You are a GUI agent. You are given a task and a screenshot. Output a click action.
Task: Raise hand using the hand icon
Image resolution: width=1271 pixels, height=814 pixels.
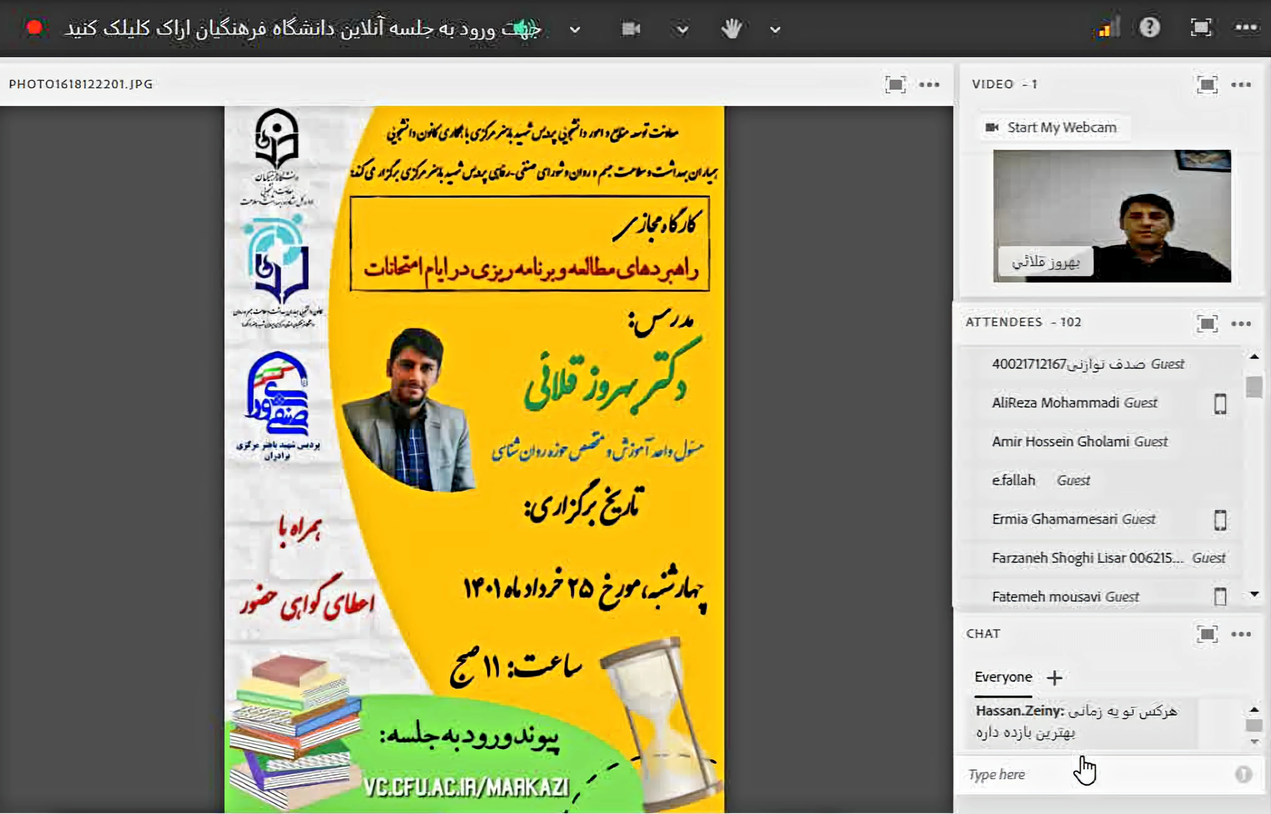point(732,28)
